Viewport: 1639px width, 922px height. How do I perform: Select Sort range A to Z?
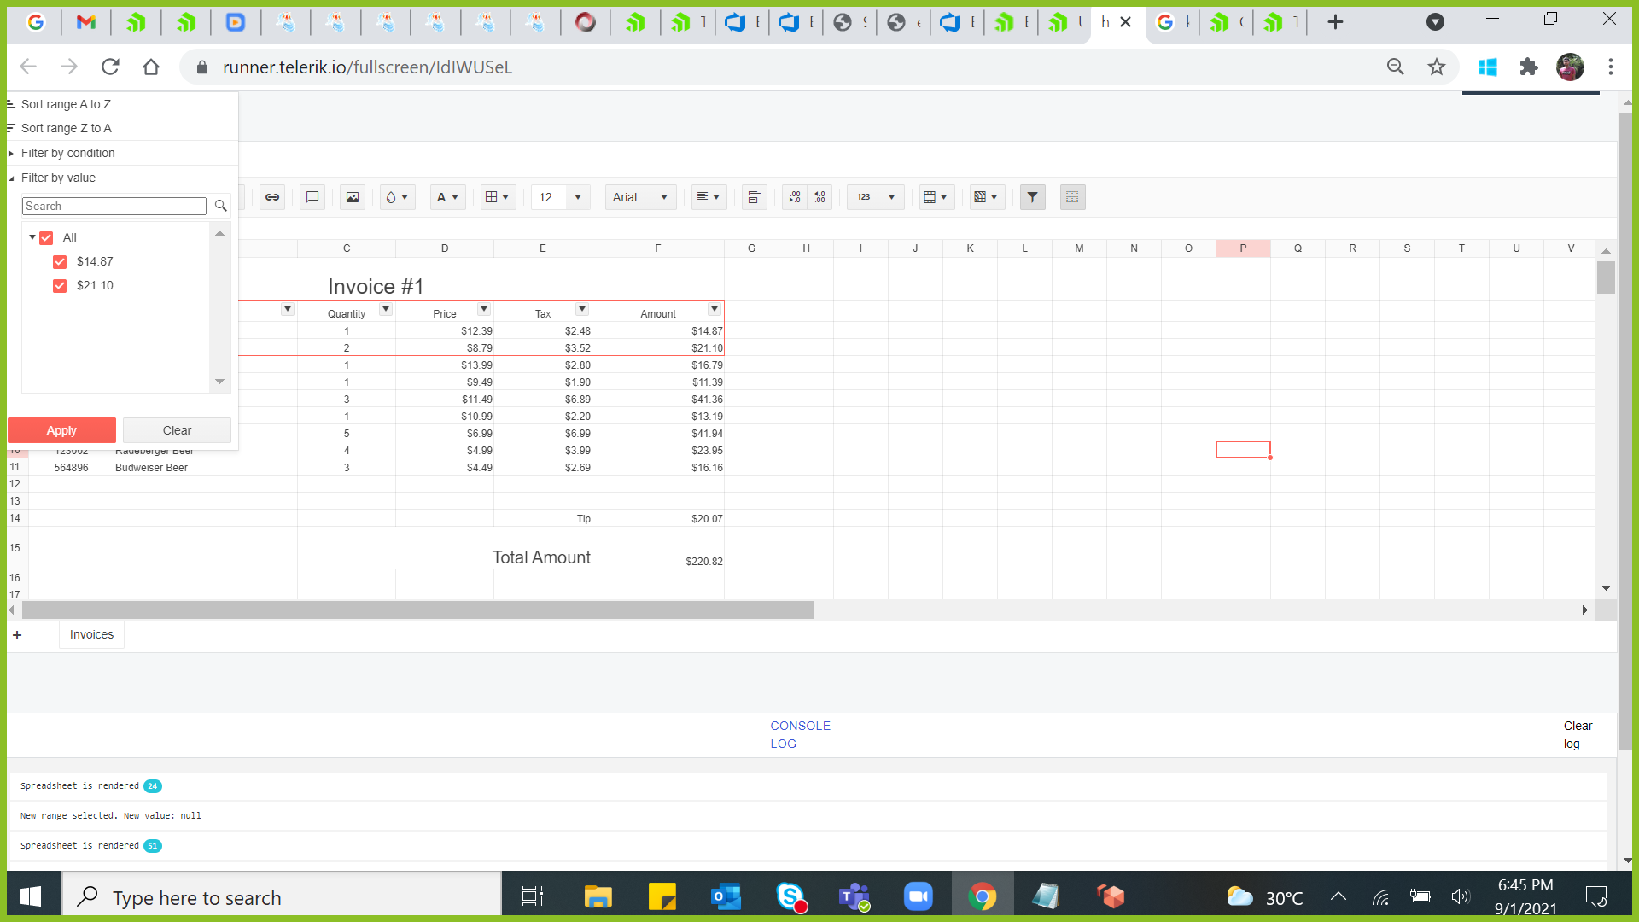point(66,104)
